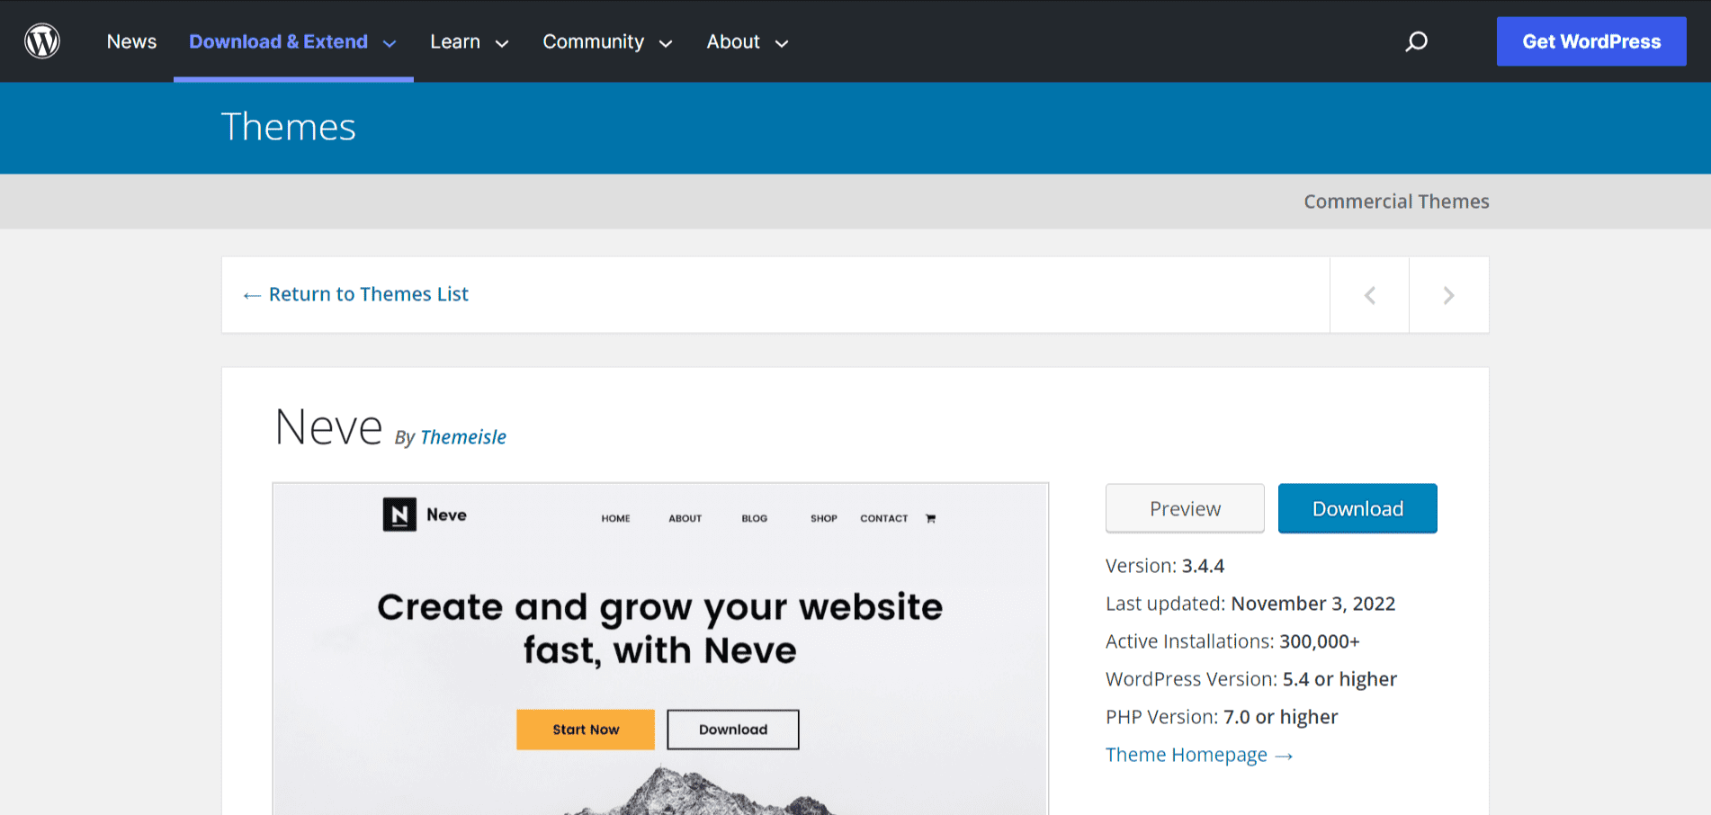The width and height of the screenshot is (1711, 815).
Task: Open Commercial Themes
Action: [x=1395, y=201]
